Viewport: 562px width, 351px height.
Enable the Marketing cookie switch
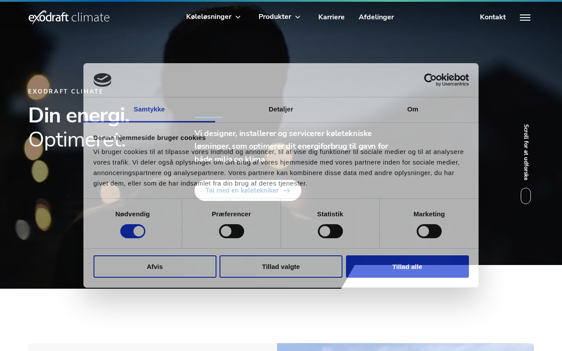click(x=429, y=231)
